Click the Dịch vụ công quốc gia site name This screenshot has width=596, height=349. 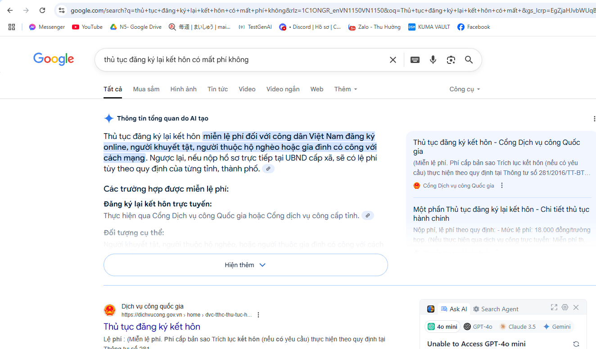point(153,306)
